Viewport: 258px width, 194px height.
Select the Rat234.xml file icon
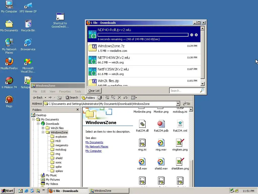point(180,126)
